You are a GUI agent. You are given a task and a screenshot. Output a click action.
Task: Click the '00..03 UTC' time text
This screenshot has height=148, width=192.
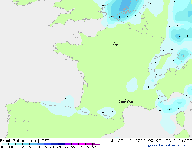(x=160, y=141)
